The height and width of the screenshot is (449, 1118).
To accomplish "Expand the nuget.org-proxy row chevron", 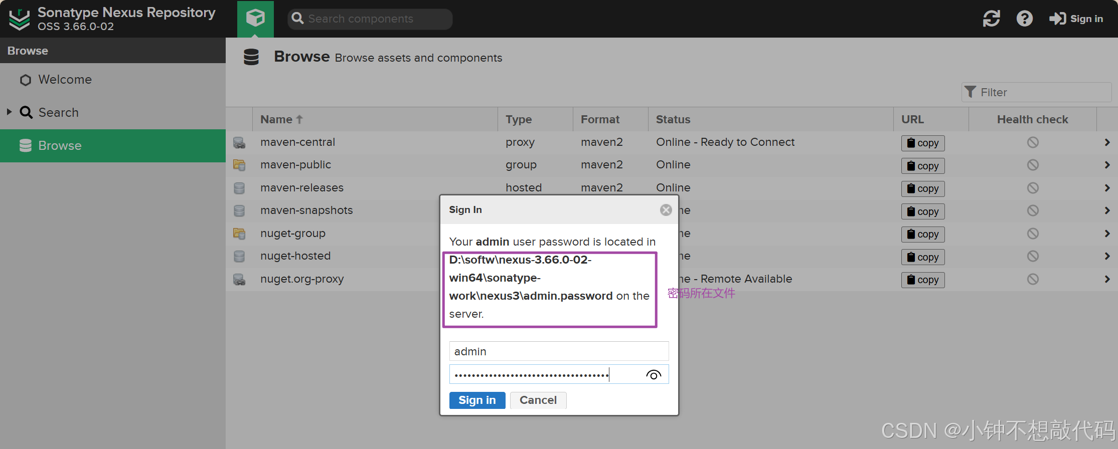I will coord(1107,279).
